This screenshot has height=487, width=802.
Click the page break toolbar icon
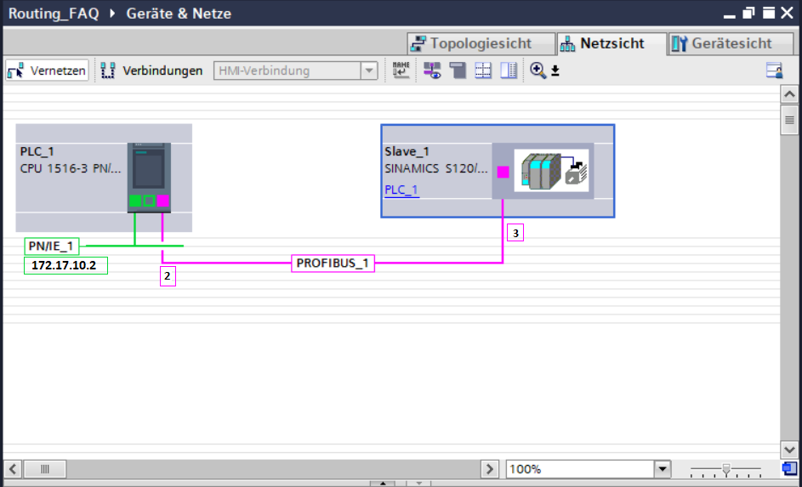[458, 70]
